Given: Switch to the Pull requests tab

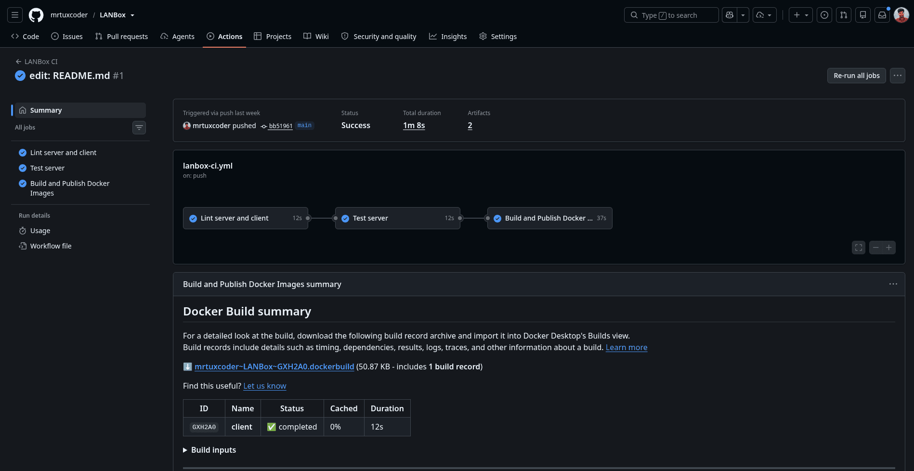Looking at the screenshot, I should click(x=121, y=37).
